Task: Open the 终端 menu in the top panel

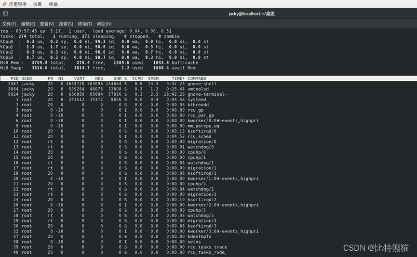Action: [x=53, y=4]
